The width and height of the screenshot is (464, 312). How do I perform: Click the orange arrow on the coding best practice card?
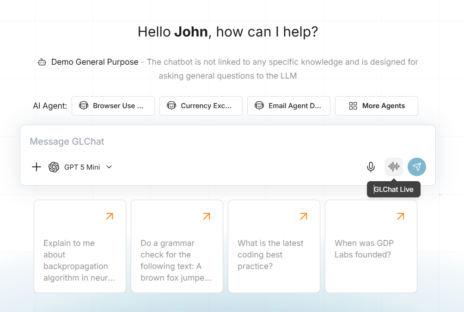304,216
